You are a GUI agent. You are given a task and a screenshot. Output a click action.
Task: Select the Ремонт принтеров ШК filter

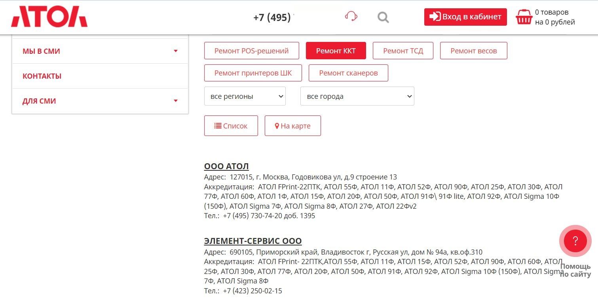[x=253, y=73]
